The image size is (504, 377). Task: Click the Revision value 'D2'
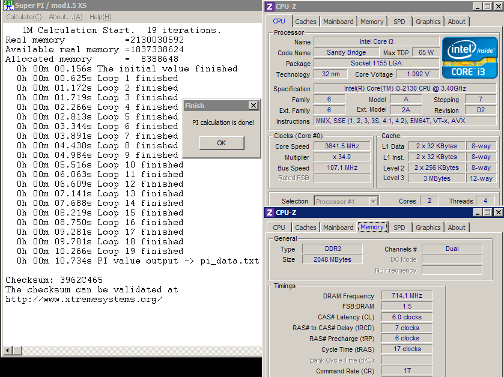481,110
